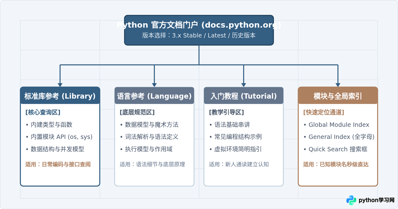
Task: Select 内建类型与函数 bullet item
Action: pos(49,125)
